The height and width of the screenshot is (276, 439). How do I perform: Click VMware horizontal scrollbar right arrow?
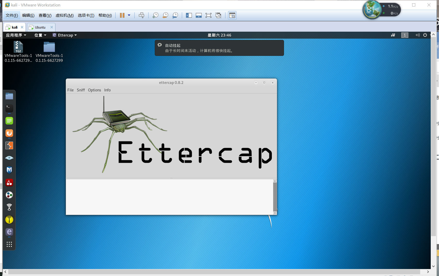(428, 272)
